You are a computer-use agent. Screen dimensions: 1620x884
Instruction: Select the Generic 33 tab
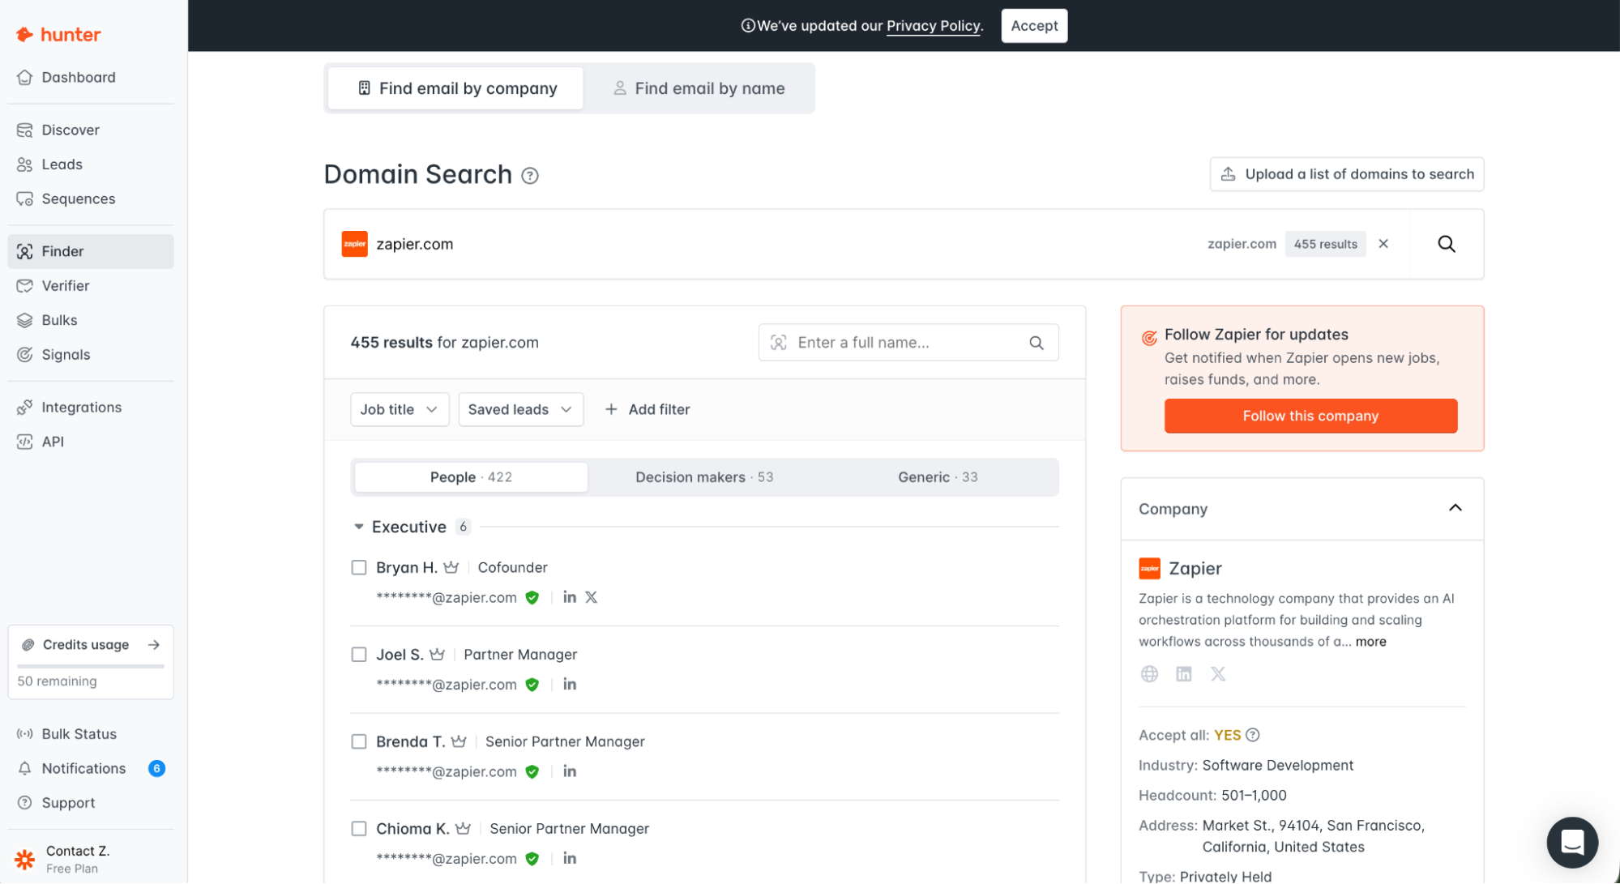pyautogui.click(x=938, y=477)
